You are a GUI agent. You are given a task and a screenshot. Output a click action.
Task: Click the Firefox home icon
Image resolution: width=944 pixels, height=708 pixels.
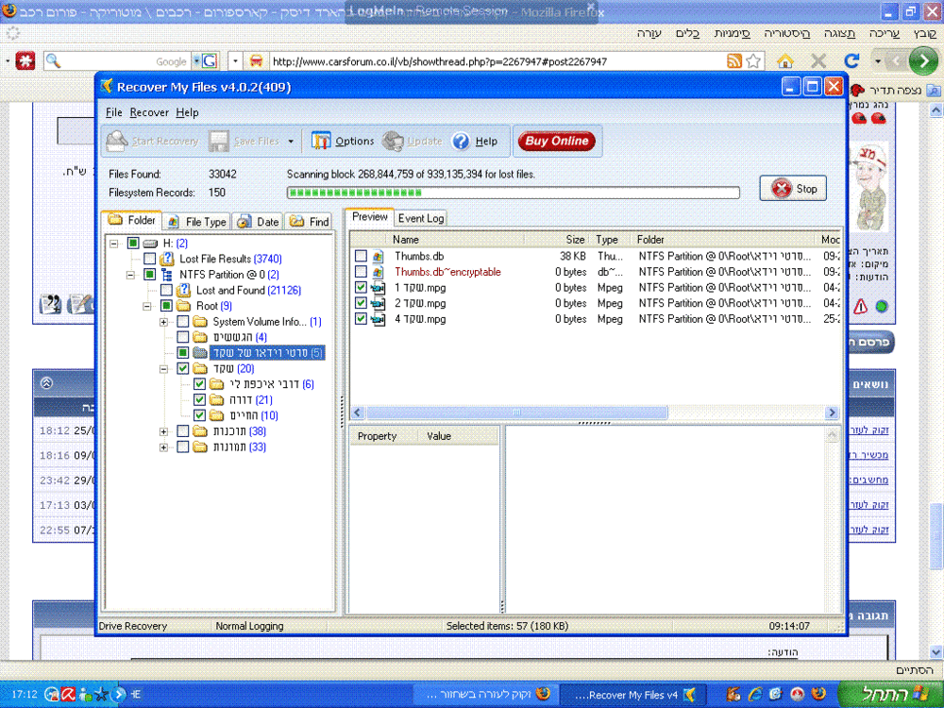pyautogui.click(x=785, y=60)
